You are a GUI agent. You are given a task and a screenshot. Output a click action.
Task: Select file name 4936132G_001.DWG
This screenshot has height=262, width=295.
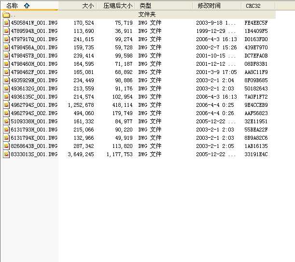pos(34,89)
